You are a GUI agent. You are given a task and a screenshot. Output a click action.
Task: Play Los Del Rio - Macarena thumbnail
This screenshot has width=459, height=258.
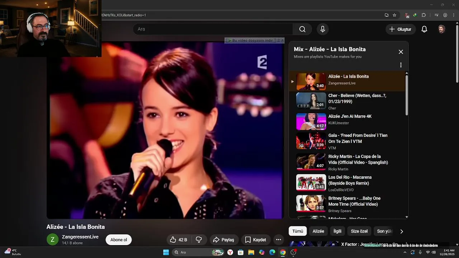311,182
